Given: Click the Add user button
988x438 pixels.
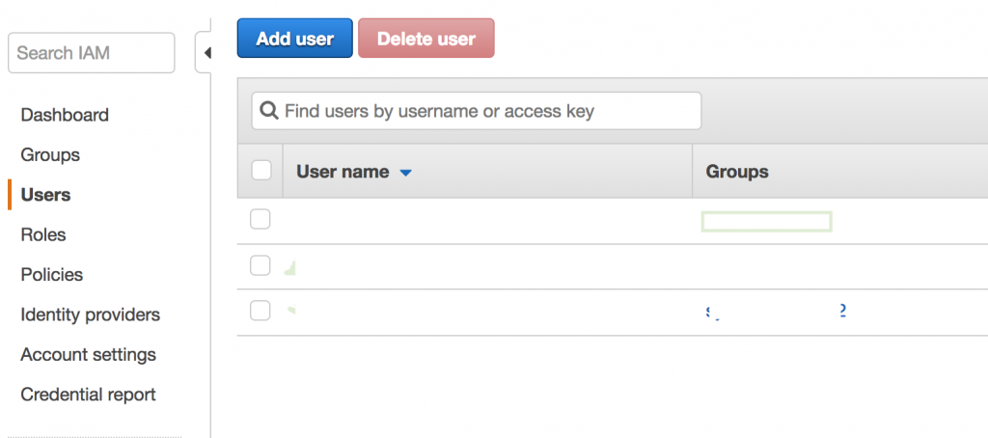Looking at the screenshot, I should click(x=295, y=39).
